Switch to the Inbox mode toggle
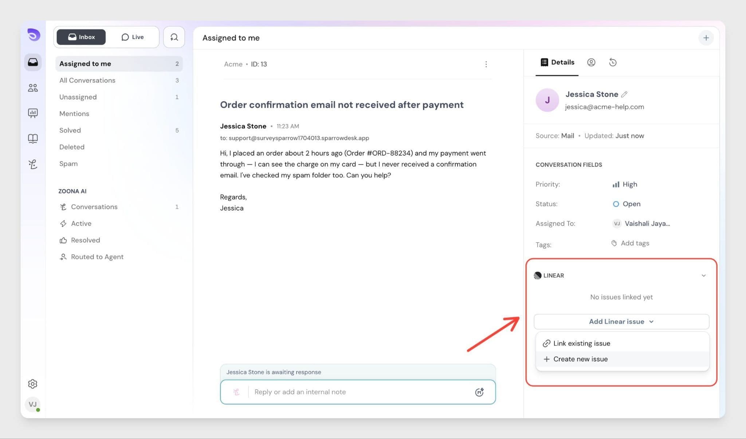Image resolution: width=746 pixels, height=439 pixels. pos(81,37)
